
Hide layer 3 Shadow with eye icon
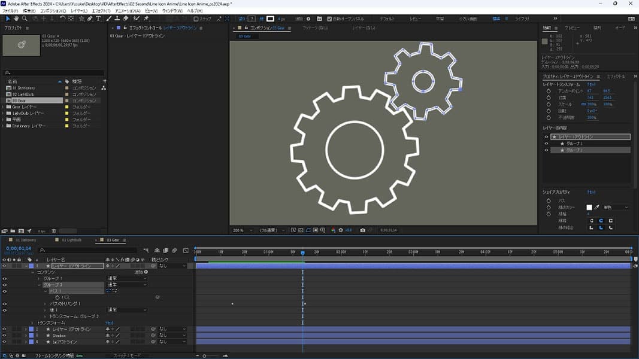pos(4,336)
